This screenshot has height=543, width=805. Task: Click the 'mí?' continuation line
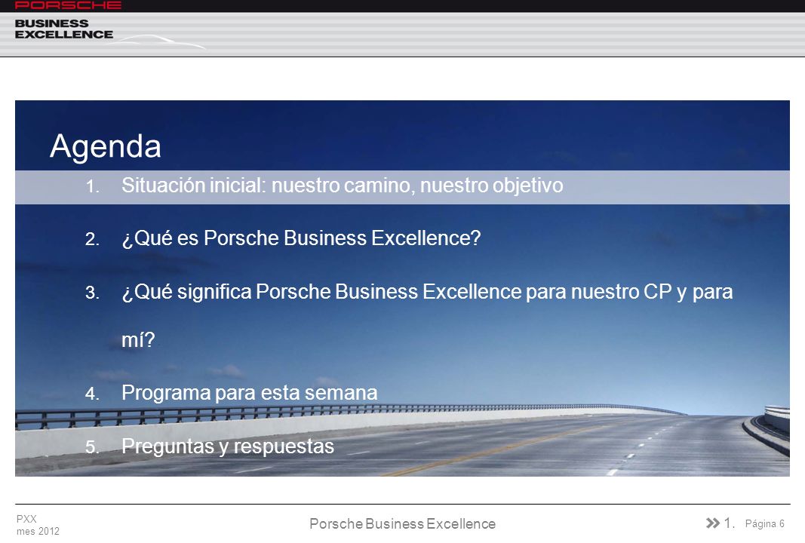click(x=137, y=340)
